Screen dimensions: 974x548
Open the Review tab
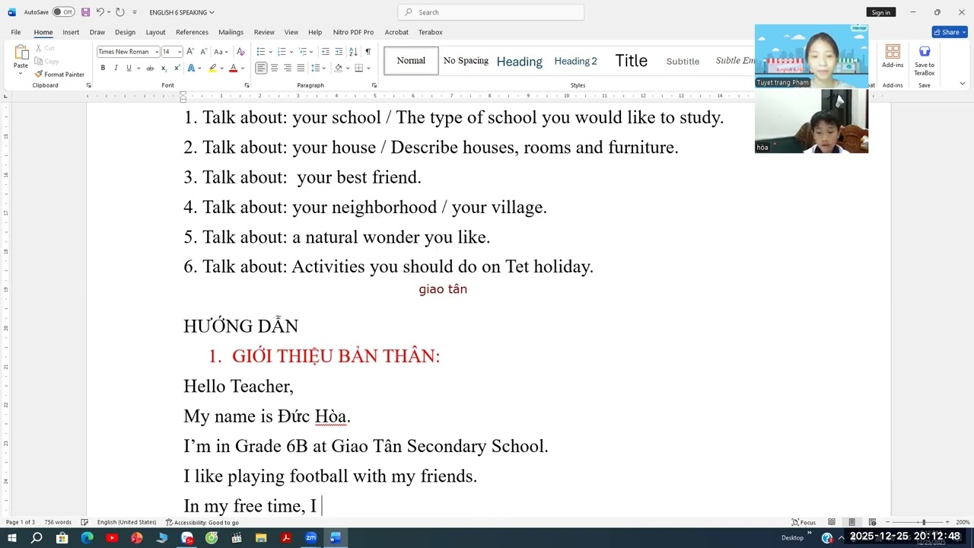[x=264, y=32]
